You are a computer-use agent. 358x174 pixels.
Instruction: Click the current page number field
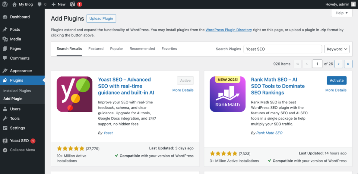pos(317,64)
